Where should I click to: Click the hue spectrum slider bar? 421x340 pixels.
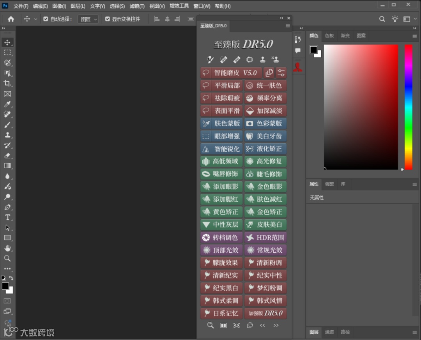coord(409,107)
